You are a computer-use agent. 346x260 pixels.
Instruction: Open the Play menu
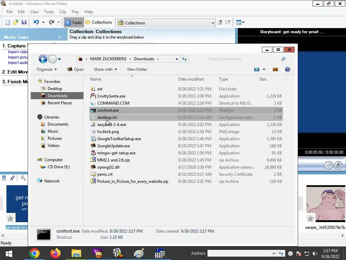coord(75,12)
